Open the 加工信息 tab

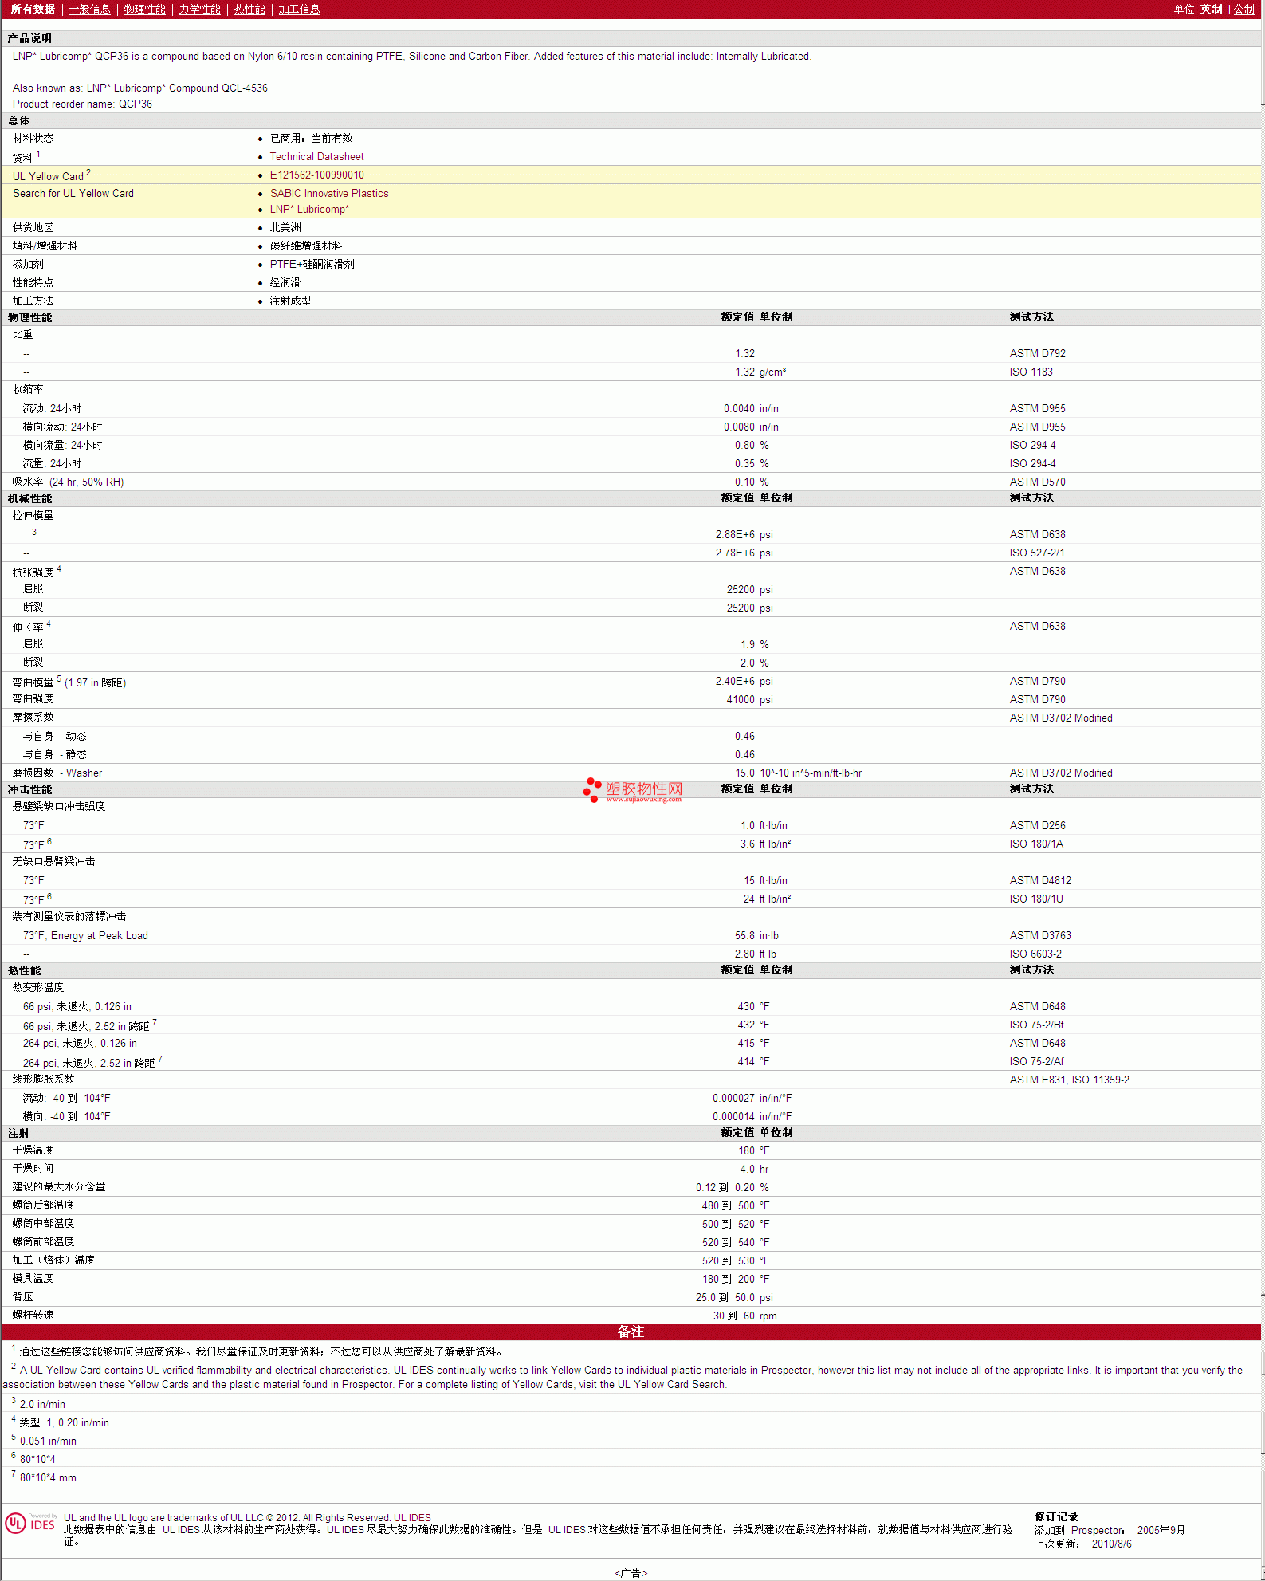click(x=299, y=9)
